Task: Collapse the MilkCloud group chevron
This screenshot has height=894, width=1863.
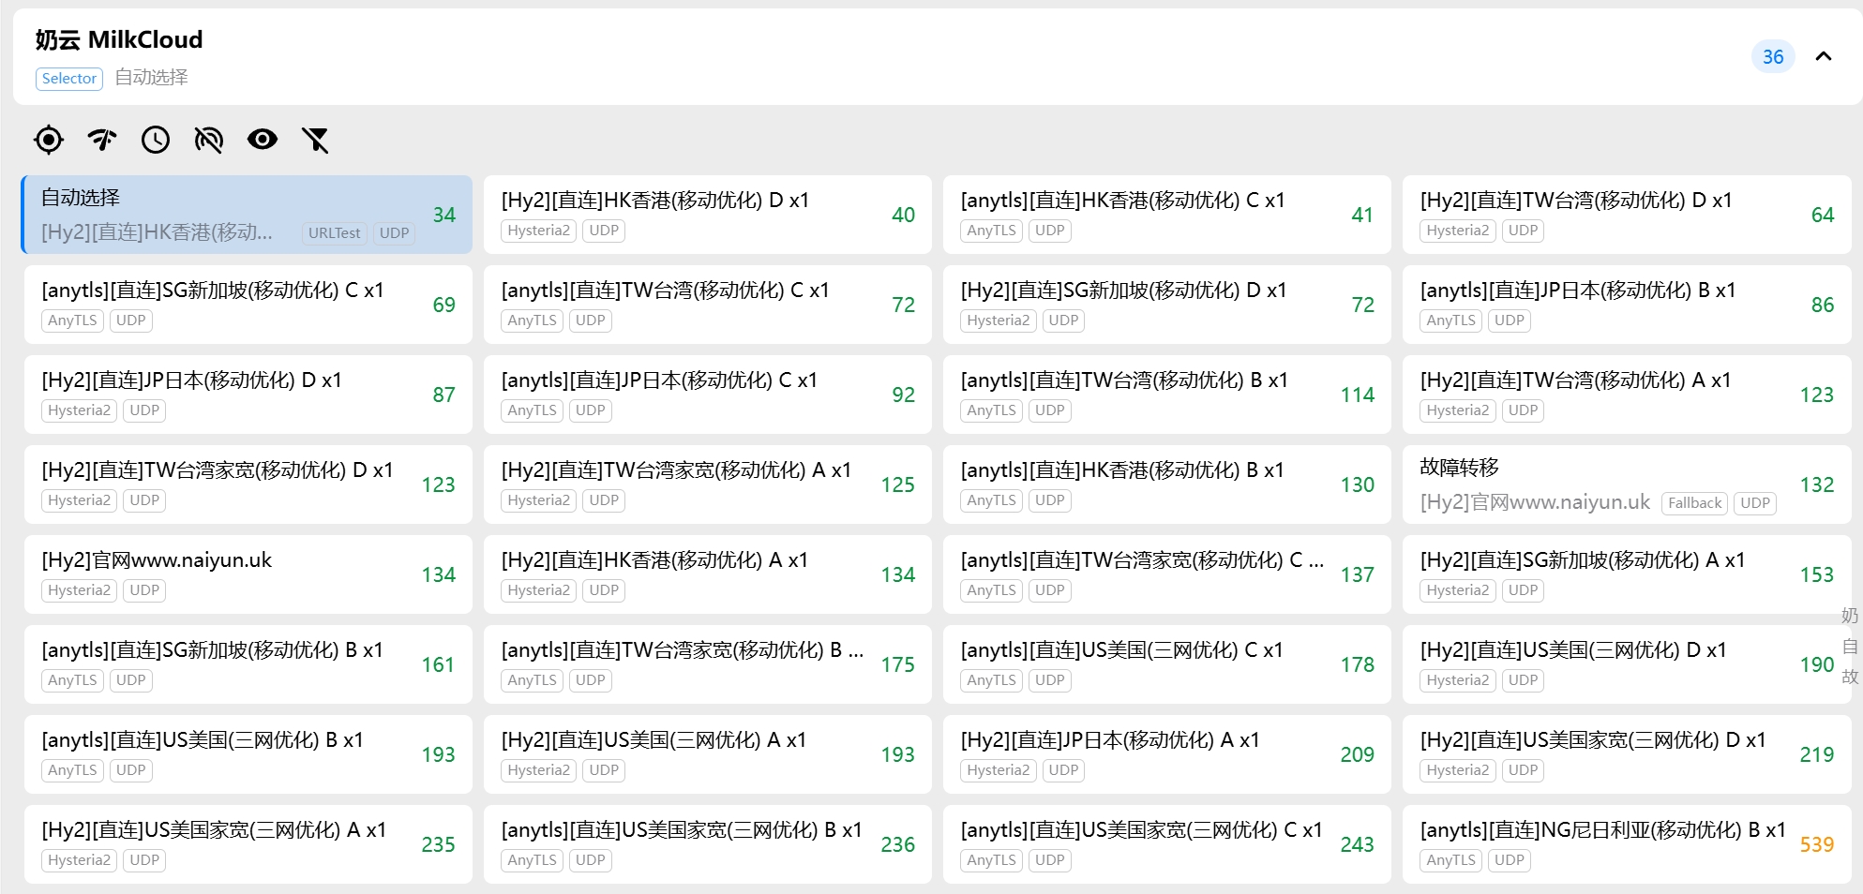Action: click(x=1824, y=56)
